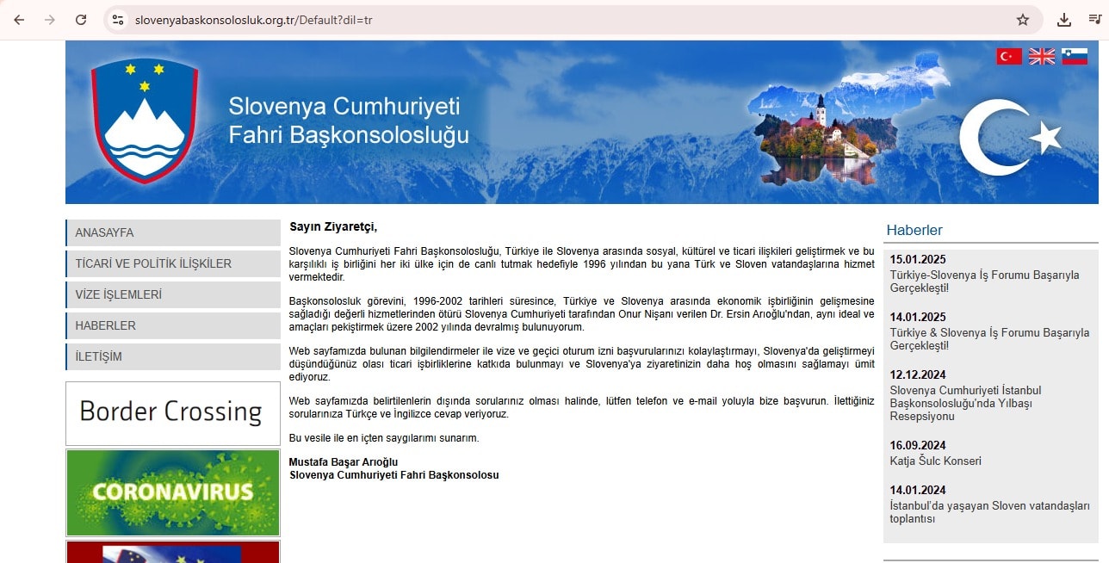
Task: Click the browser back arrow
Action: pos(19,20)
